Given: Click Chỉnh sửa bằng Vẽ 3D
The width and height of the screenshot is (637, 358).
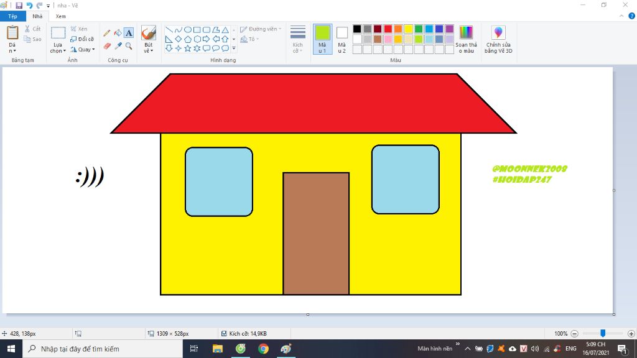Looking at the screenshot, I should (x=498, y=39).
